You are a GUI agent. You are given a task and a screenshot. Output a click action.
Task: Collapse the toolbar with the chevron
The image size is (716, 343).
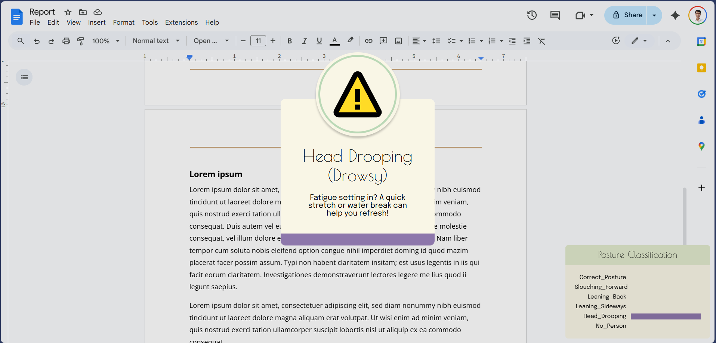tap(668, 41)
